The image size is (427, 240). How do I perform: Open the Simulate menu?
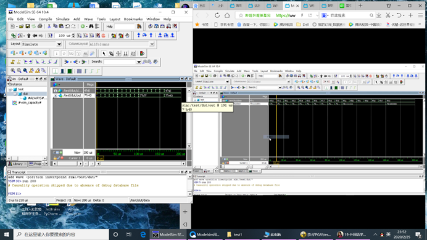point(63,19)
